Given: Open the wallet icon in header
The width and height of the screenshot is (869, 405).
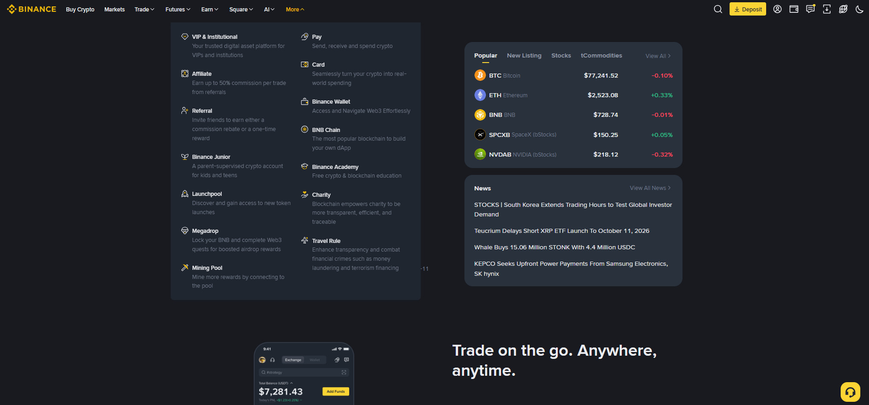Looking at the screenshot, I should coord(794,9).
